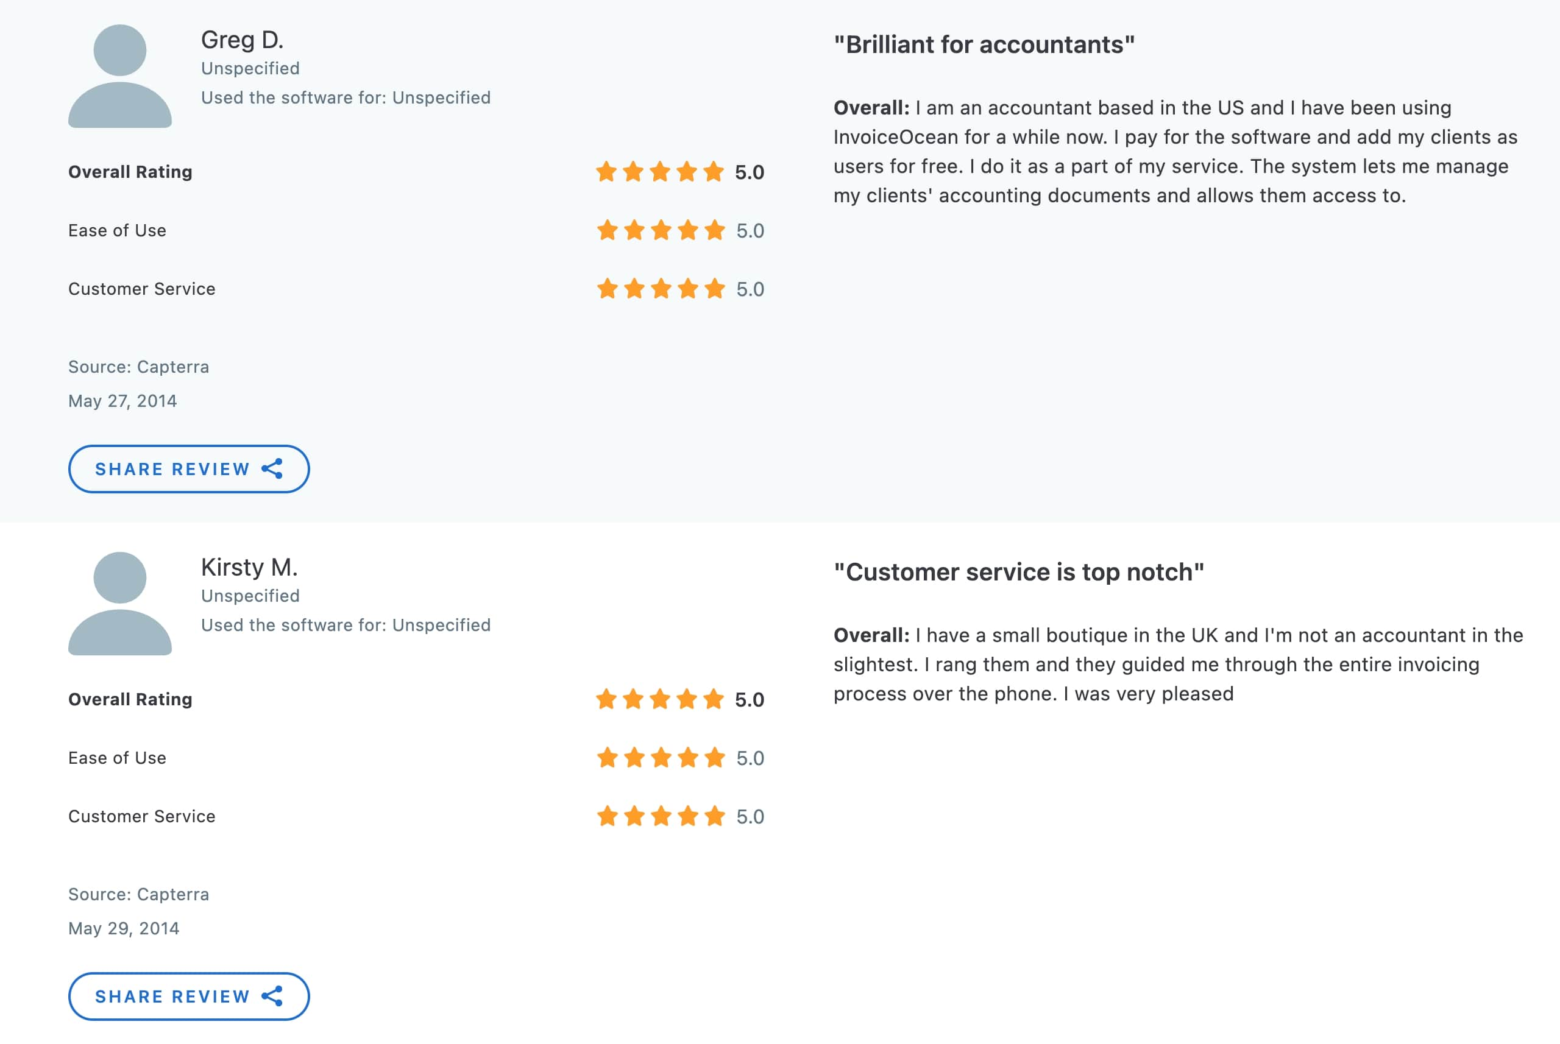The width and height of the screenshot is (1560, 1044).
Task: Click Greg D.'s profile avatar icon
Action: click(120, 77)
